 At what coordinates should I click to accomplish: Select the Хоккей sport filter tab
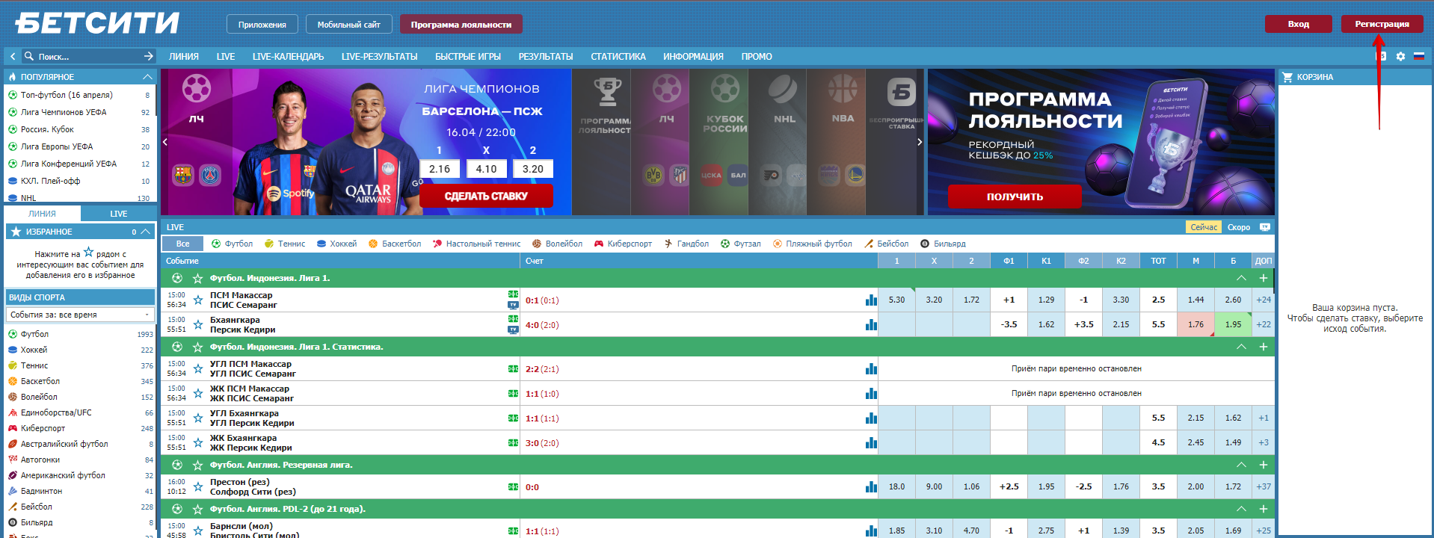pos(337,244)
